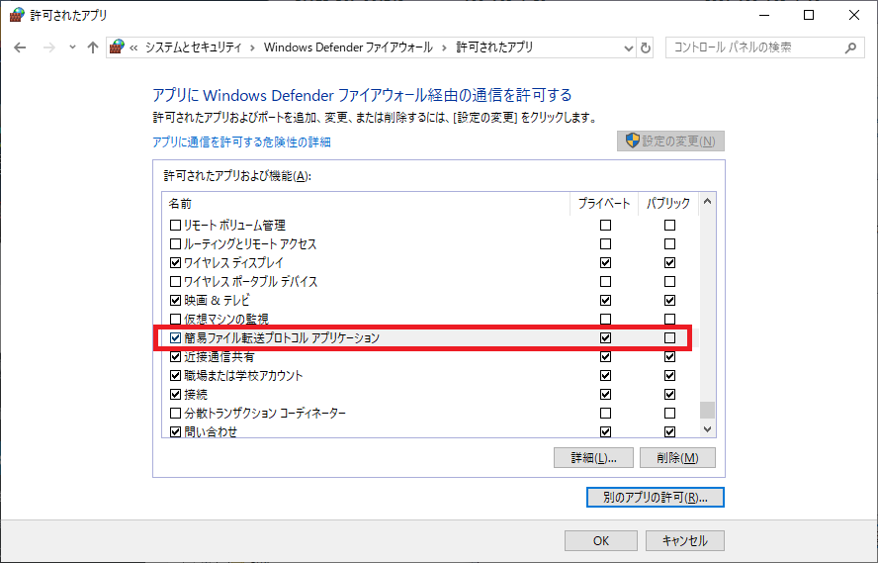This screenshot has height=563, width=878.
Task: Enable public for 簡易ファイル転送プロトコル アプリケーション
Action: (669, 337)
